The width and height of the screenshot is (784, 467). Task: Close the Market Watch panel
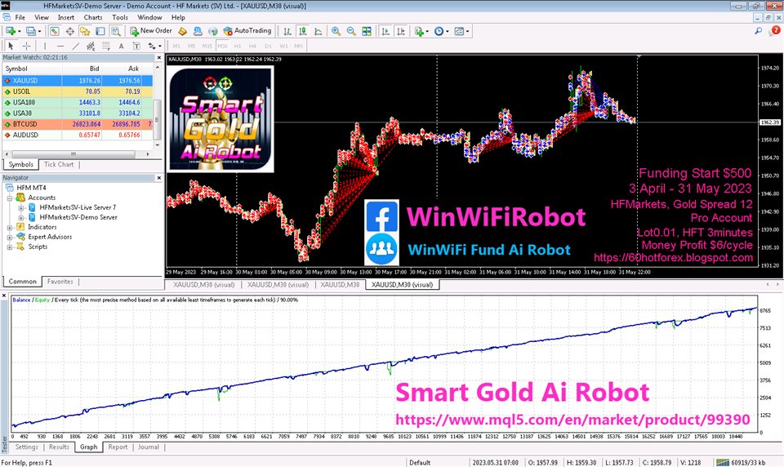click(159, 57)
